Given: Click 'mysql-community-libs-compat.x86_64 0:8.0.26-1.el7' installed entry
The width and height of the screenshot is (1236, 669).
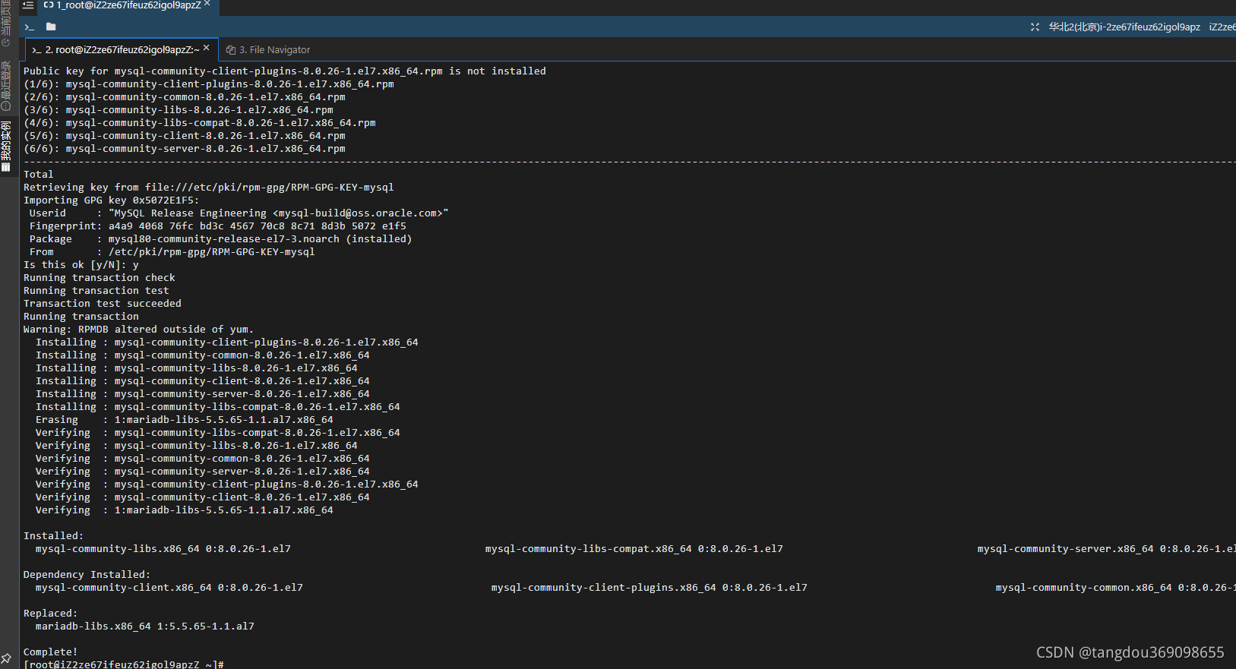Looking at the screenshot, I should [x=634, y=548].
